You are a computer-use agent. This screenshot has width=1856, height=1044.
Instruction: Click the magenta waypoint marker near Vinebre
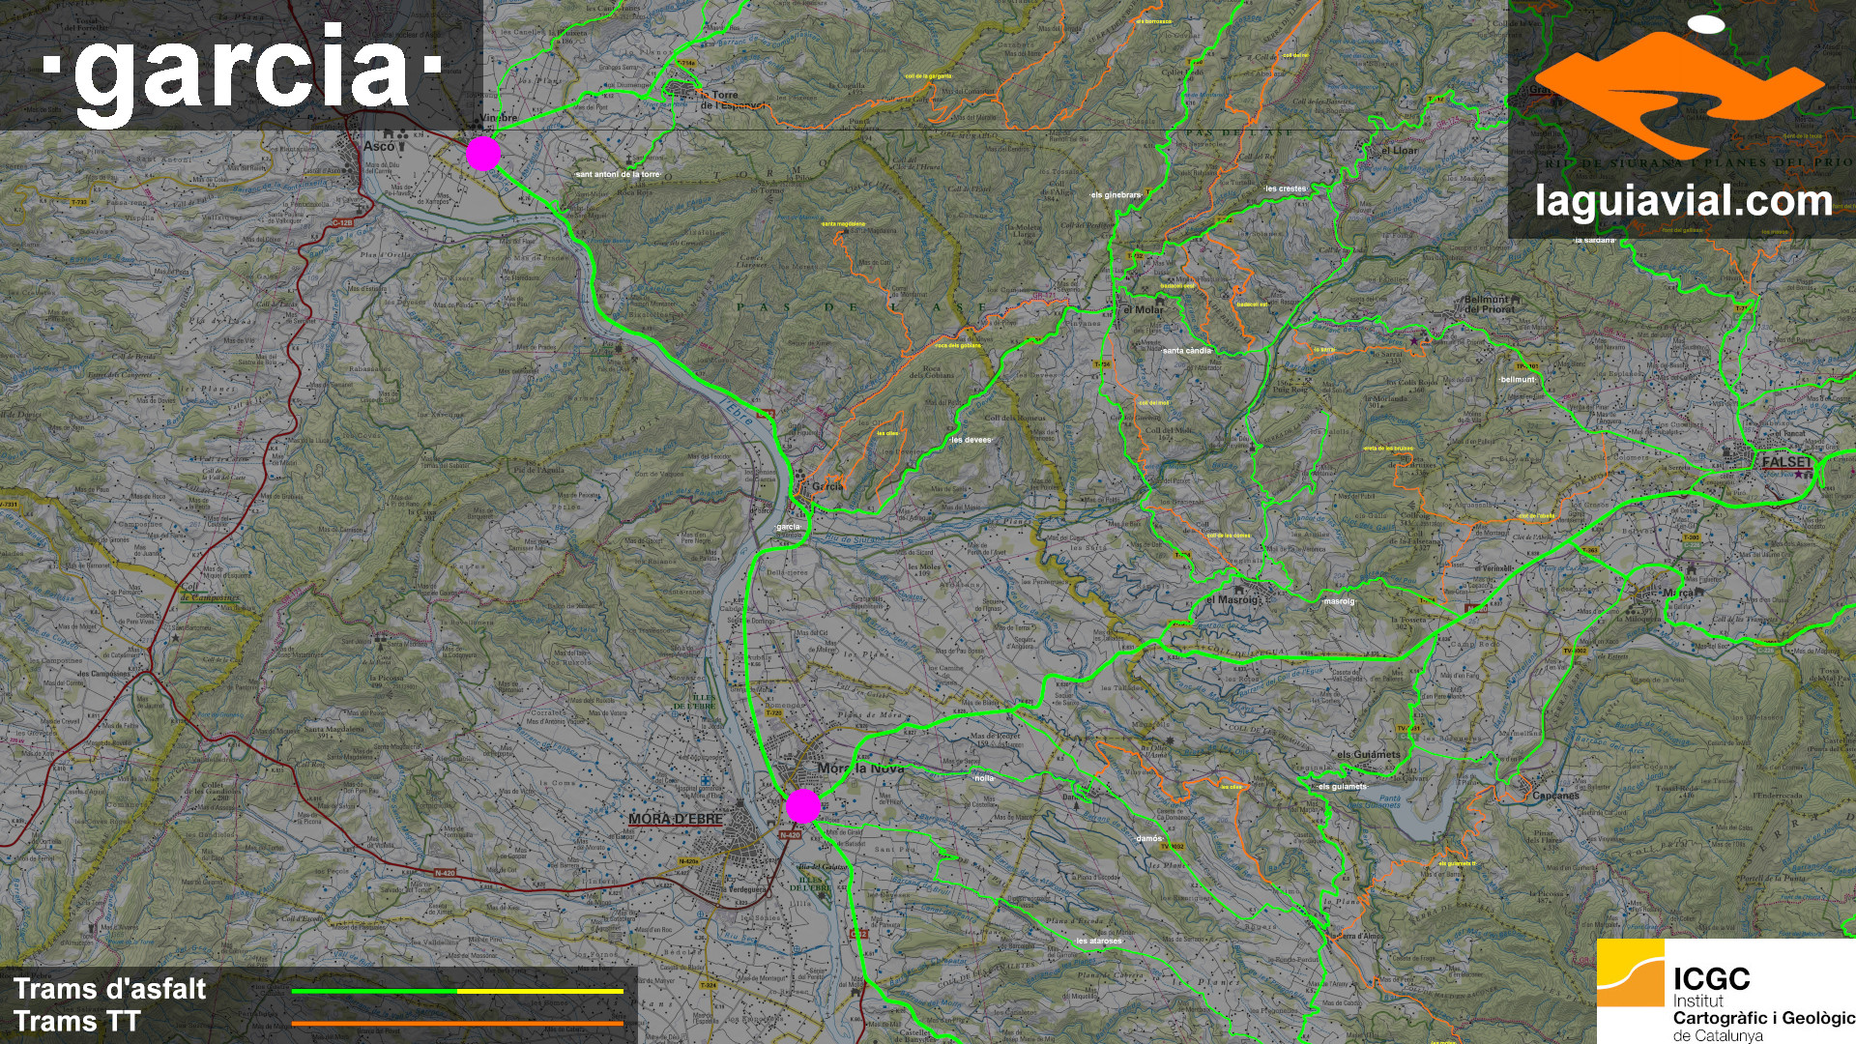(483, 154)
